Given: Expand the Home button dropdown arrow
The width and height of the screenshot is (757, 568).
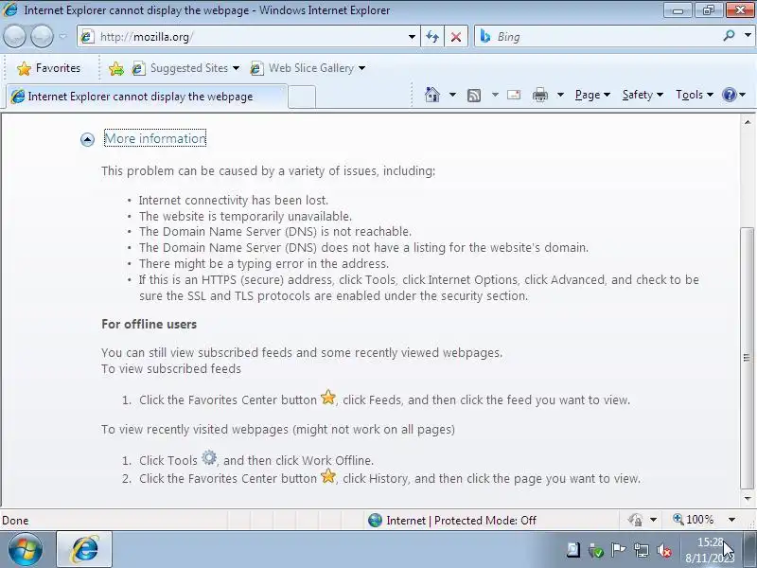Looking at the screenshot, I should click(x=452, y=96).
